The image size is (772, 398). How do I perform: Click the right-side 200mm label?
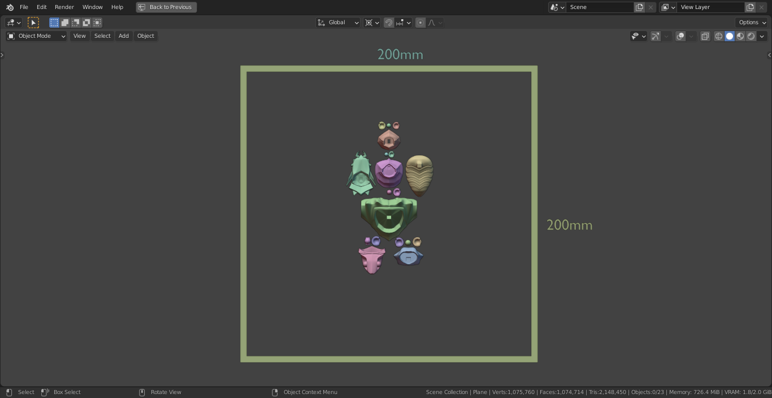tap(570, 225)
